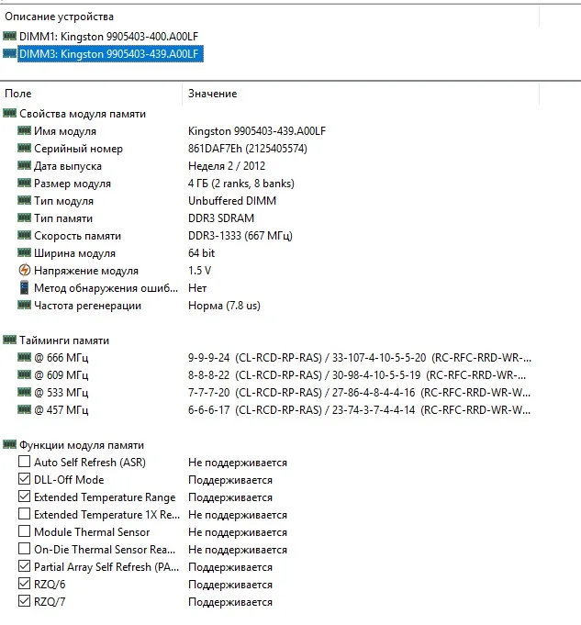Toggle the Extended Temperature Range checkbox
Screen dimensions: 581x625
[x=25, y=497]
